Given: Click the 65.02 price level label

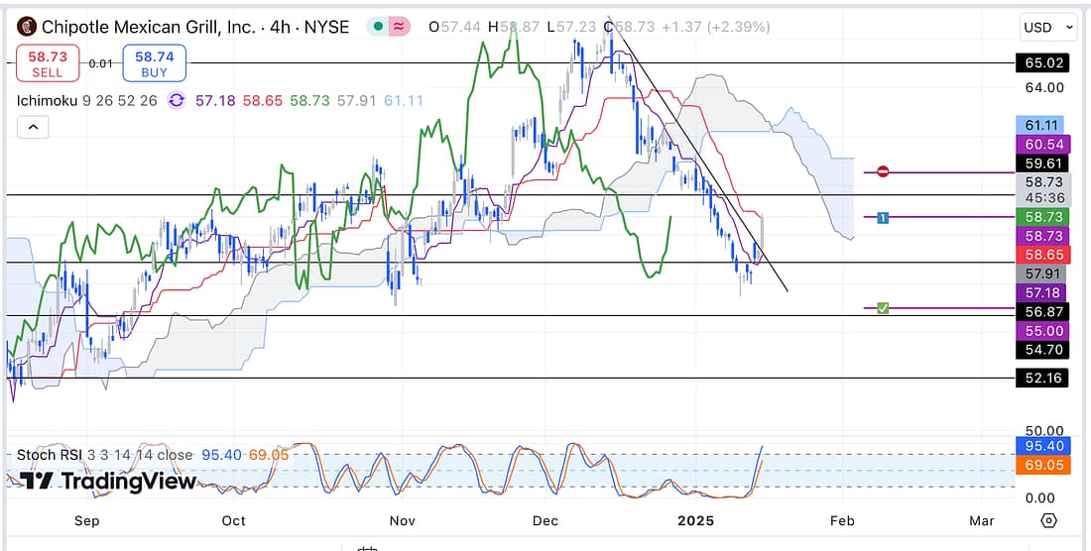Looking at the screenshot, I should tap(1042, 62).
